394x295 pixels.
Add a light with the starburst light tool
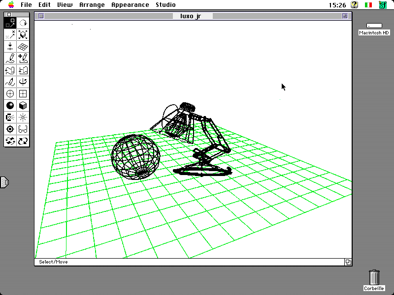(x=23, y=118)
